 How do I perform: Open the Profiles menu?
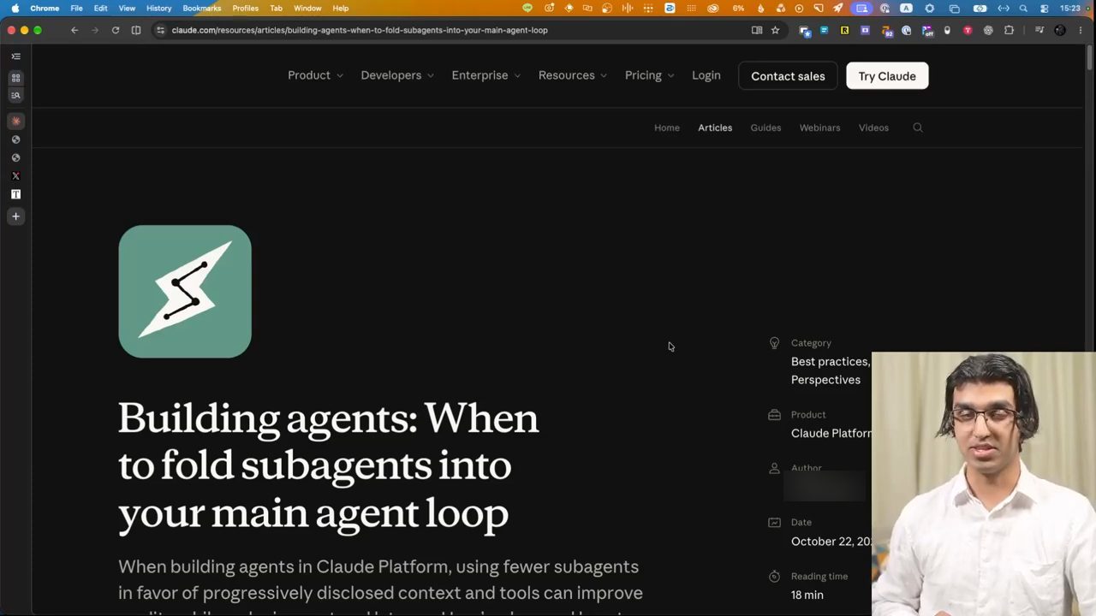coord(245,8)
